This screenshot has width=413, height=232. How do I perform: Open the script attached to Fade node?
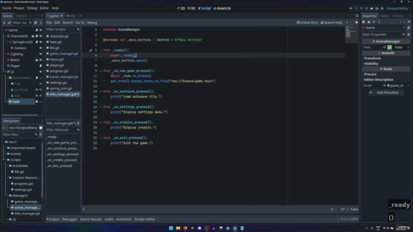tap(37, 102)
